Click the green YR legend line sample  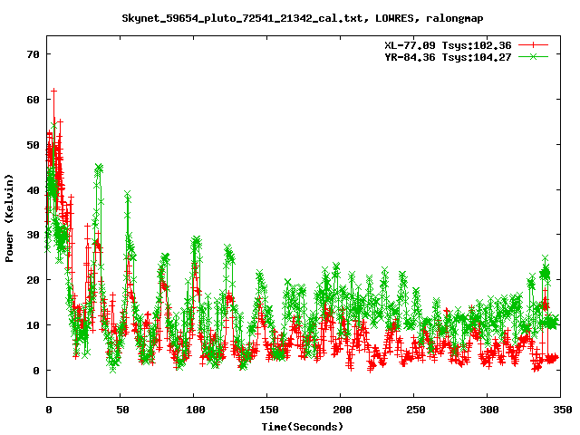[533, 56]
